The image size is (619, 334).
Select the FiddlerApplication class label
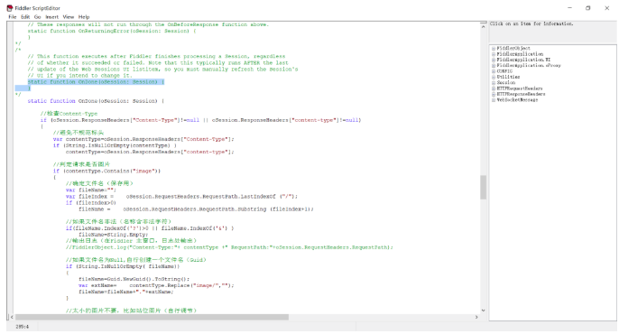pyautogui.click(x=520, y=53)
